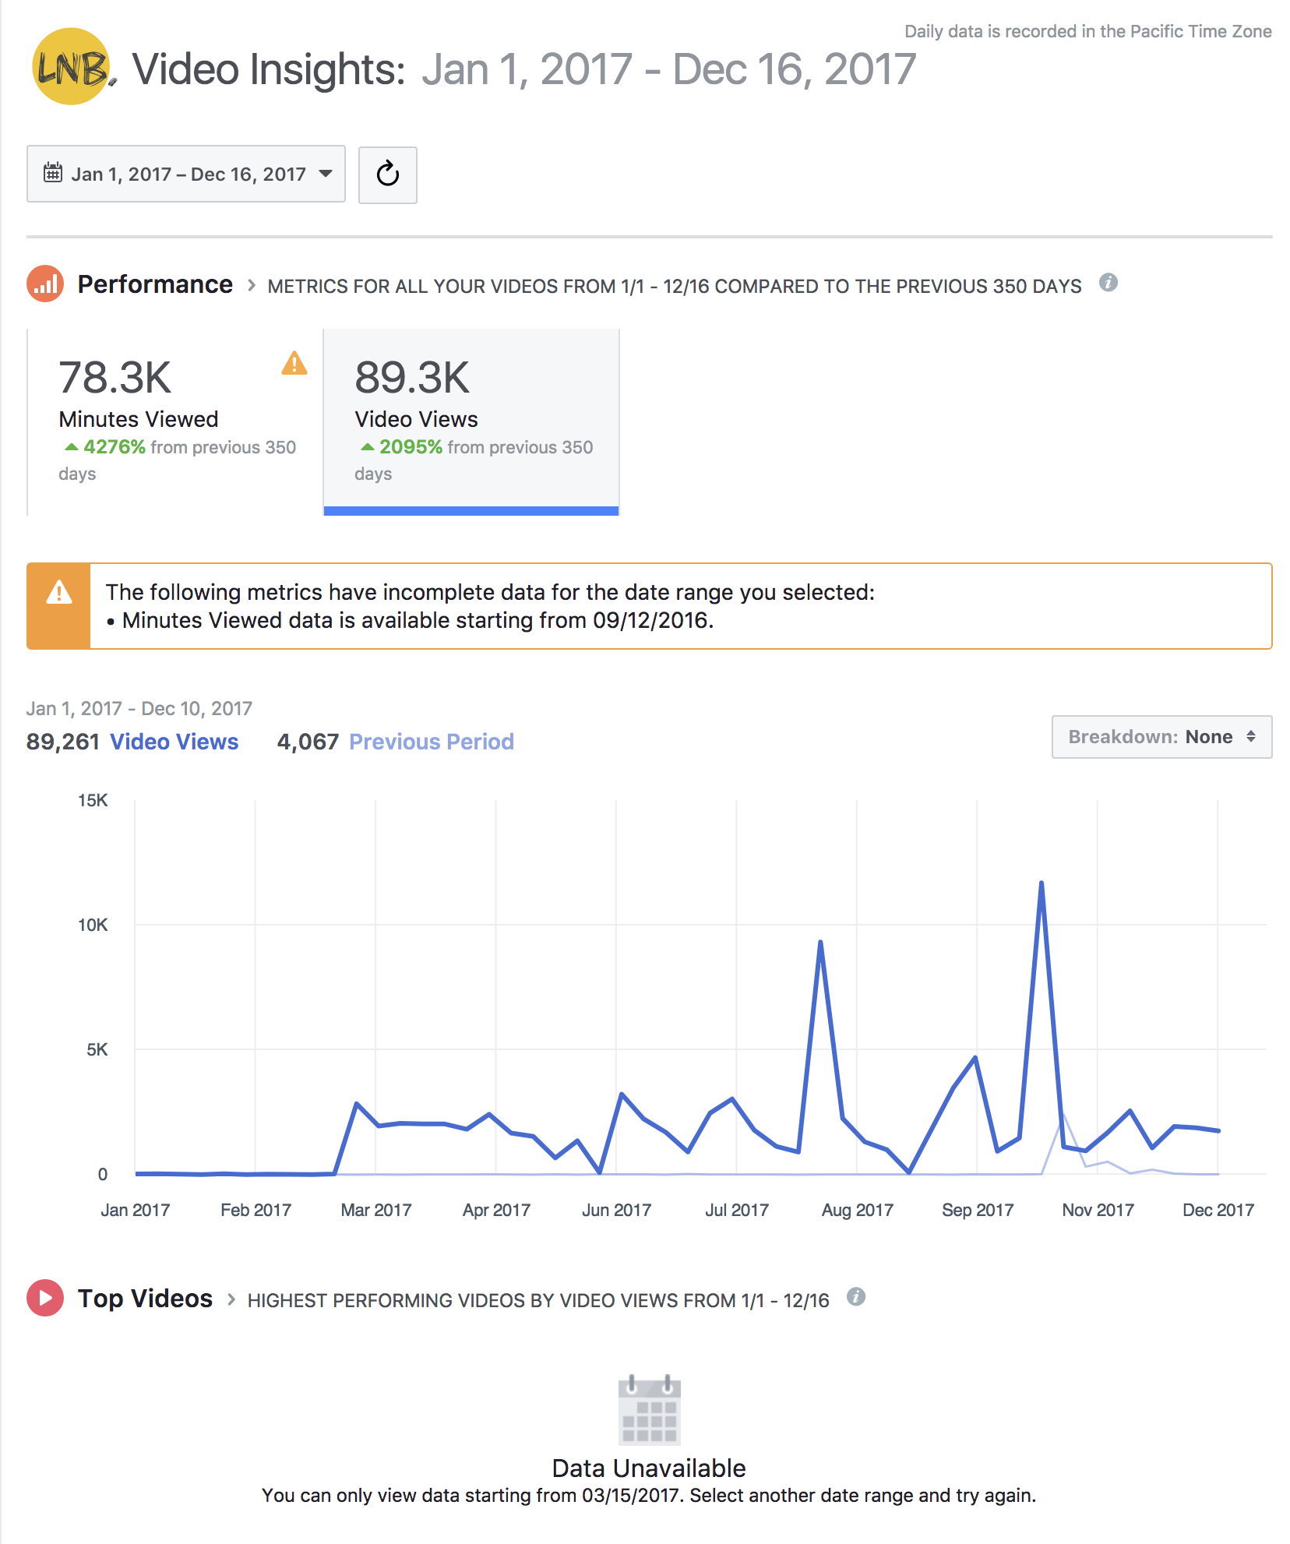Open the Breakdown: None dropdown

click(x=1161, y=737)
